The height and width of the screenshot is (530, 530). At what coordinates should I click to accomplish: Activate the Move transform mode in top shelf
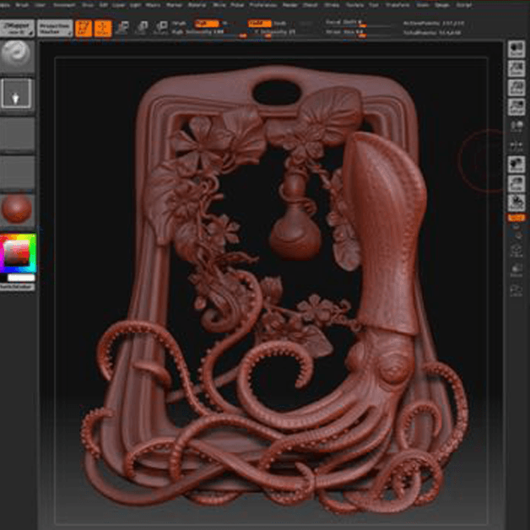[121, 28]
